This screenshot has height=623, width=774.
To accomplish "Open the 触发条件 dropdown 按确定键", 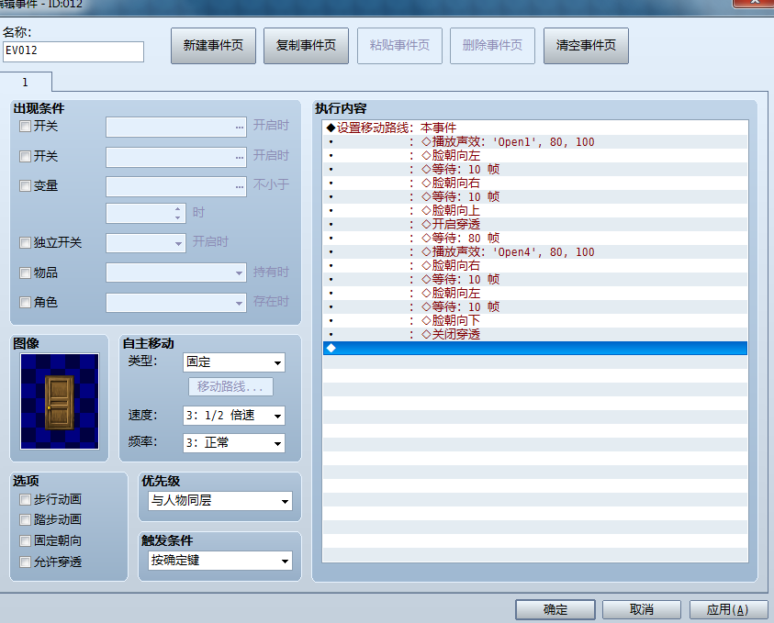I will pos(220,561).
